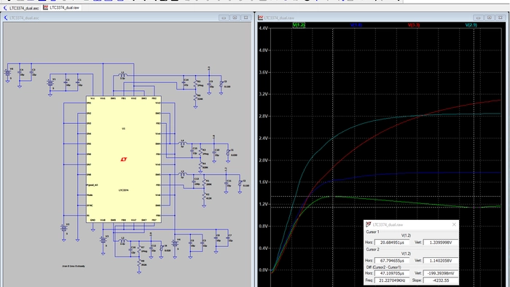
Task: Click the Cursor 1 Vert value field
Action: (x=441, y=243)
